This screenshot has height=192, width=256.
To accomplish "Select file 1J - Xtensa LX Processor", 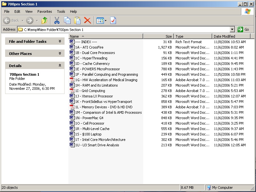I will [x=94, y=96].
